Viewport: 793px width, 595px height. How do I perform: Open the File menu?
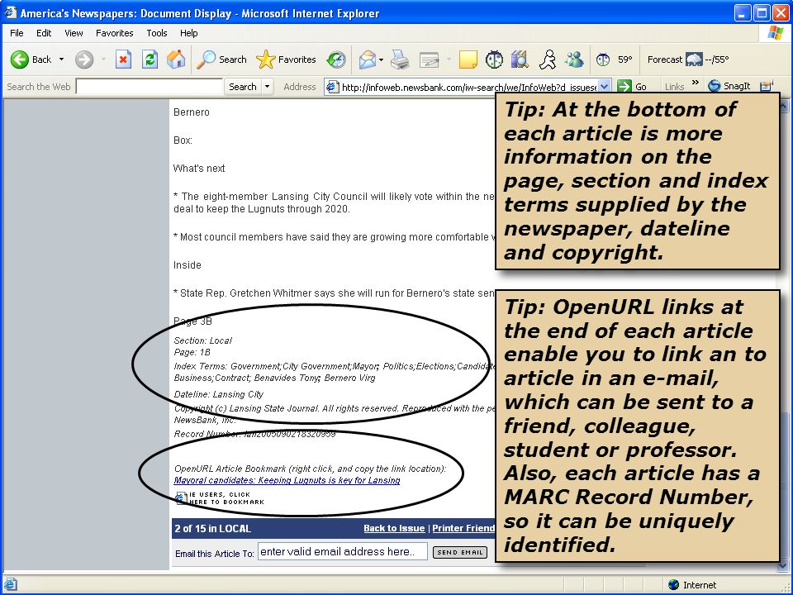point(17,33)
